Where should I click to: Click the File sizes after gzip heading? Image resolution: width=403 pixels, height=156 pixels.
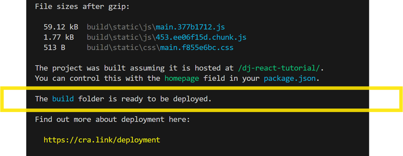pos(82,7)
